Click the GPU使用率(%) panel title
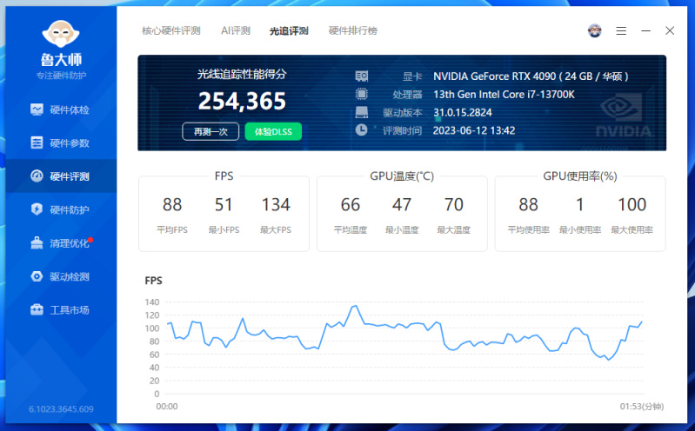This screenshot has height=431, width=695. pyautogui.click(x=580, y=176)
